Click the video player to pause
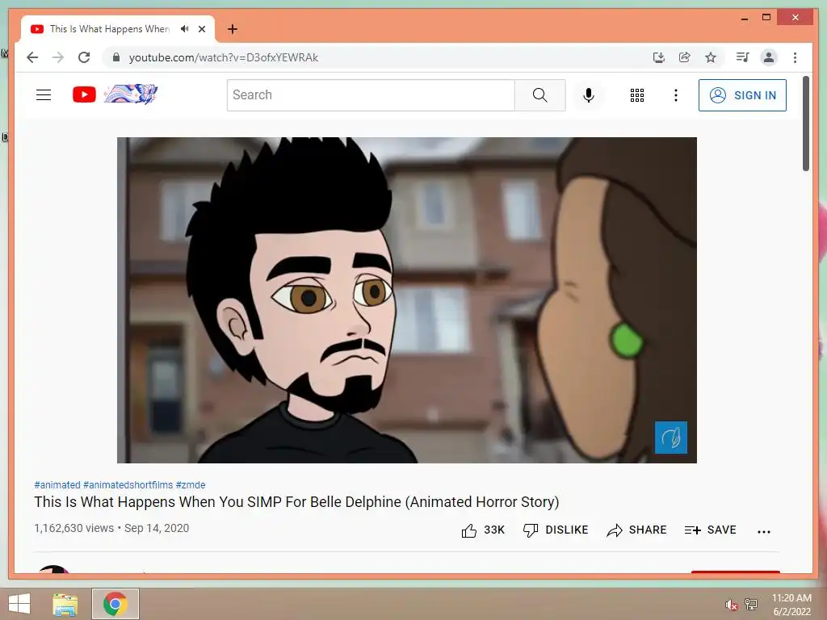The height and width of the screenshot is (620, 827). click(407, 300)
